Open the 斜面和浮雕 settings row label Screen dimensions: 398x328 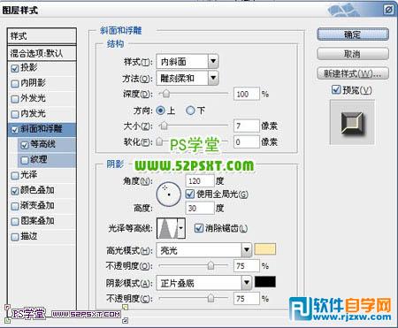click(42, 129)
